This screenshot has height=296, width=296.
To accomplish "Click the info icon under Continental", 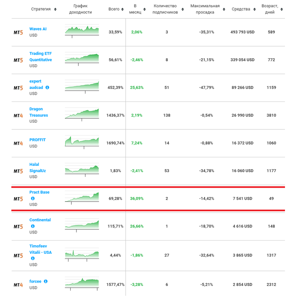I will pyautogui.click(x=33, y=226).
